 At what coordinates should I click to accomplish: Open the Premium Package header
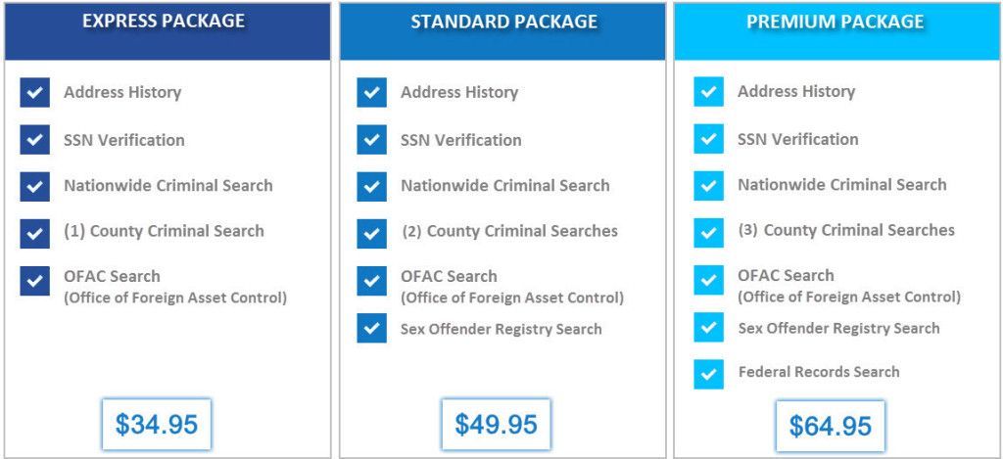836,22
